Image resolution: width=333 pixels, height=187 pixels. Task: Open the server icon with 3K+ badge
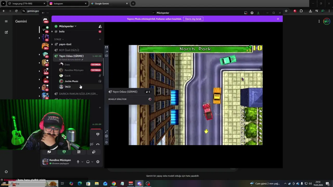(45, 79)
